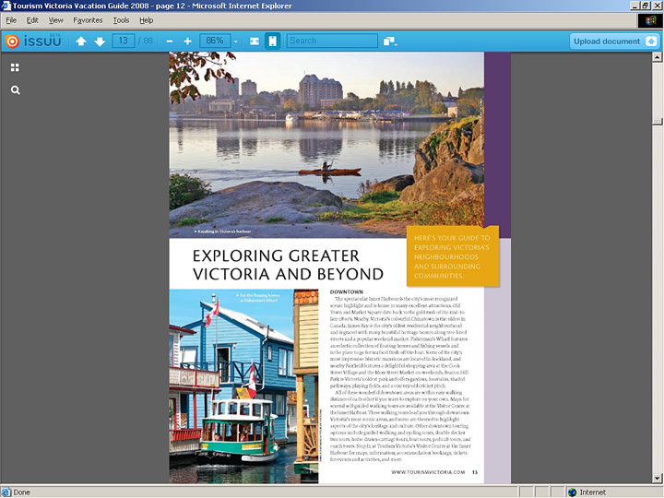Screen dimensions: 664x498
Task: Open the window mode options icon
Action: pos(390,41)
